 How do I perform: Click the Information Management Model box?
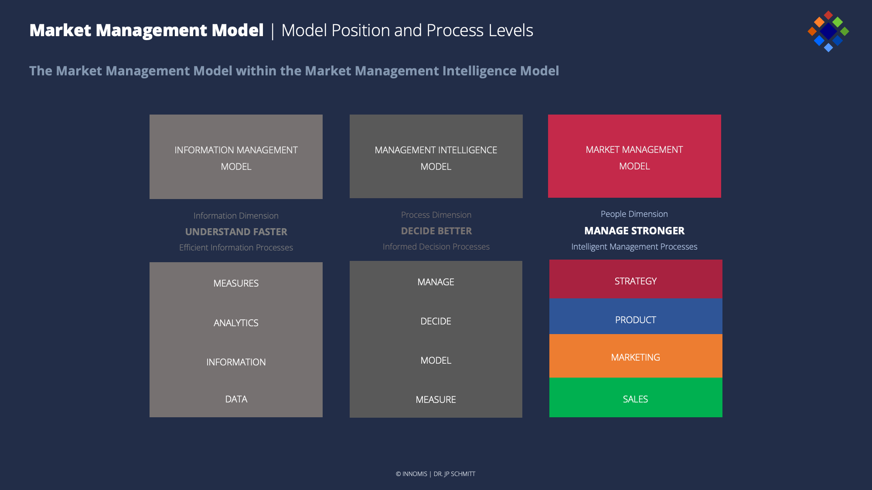236,157
